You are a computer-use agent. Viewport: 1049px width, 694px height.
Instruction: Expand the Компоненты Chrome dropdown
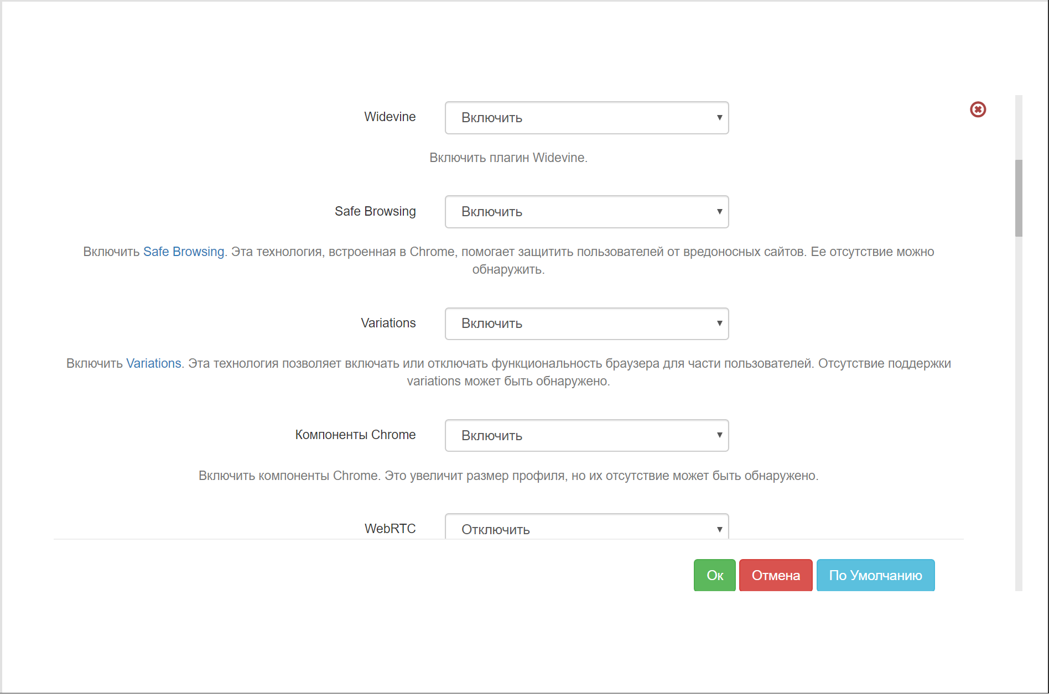(586, 436)
